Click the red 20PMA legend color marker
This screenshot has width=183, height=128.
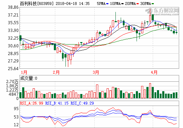point(138,4)
